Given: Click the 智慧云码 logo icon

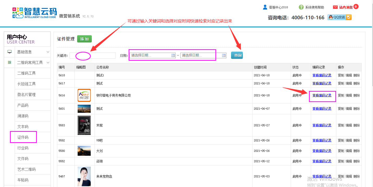Looking at the screenshot, I should tap(18, 13).
